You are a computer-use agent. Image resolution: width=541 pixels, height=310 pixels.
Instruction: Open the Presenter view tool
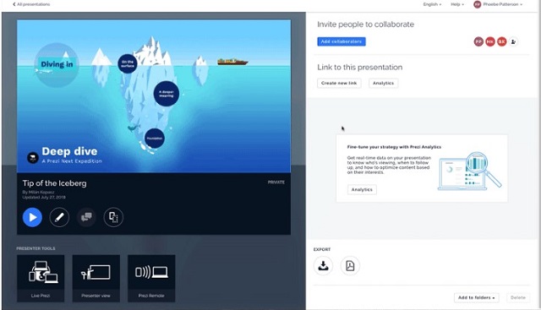(x=96, y=279)
